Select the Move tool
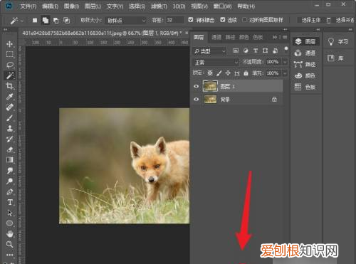This screenshot has height=264, width=356. (x=10, y=44)
